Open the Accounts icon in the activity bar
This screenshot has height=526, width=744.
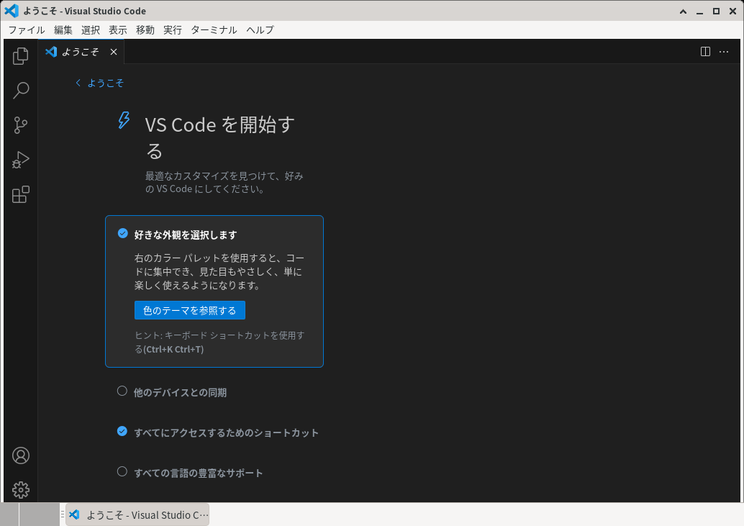coord(20,455)
